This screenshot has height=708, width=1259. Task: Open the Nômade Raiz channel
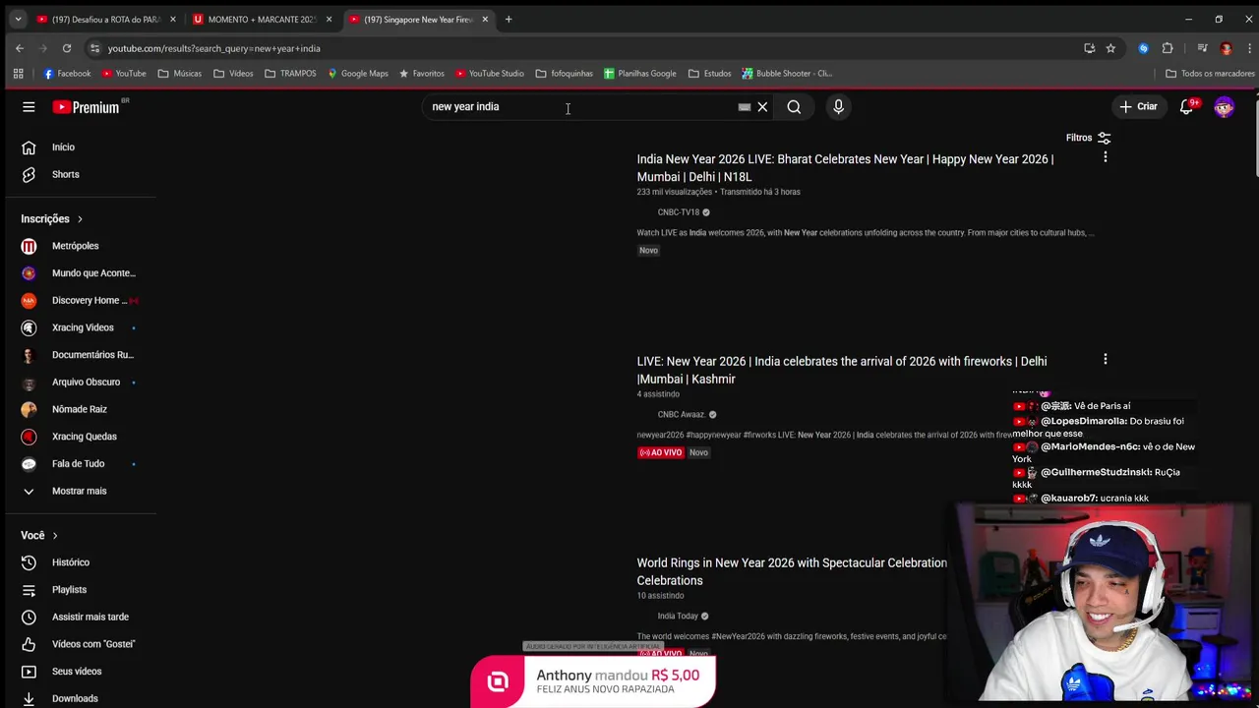[79, 409]
